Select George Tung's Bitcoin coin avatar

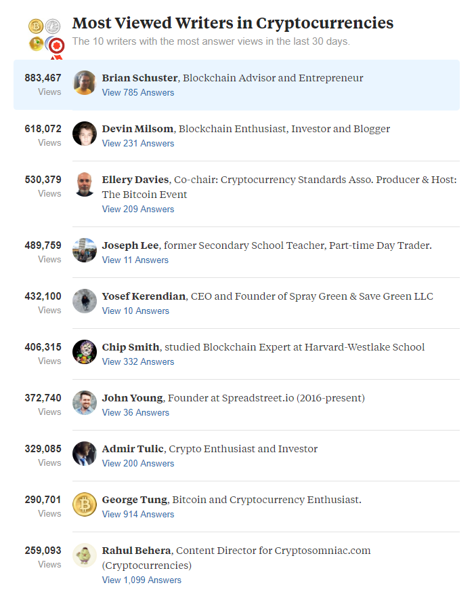(x=85, y=504)
